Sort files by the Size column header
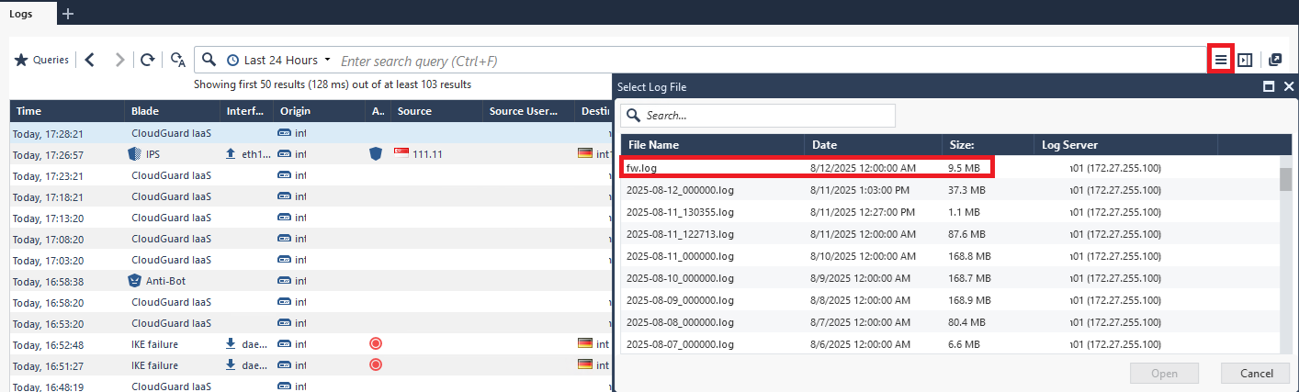Image resolution: width=1299 pixels, height=392 pixels. [x=988, y=145]
